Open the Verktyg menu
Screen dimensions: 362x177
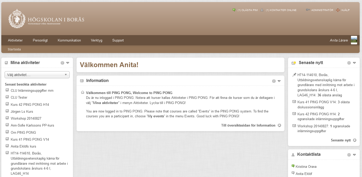pyautogui.click(x=97, y=40)
